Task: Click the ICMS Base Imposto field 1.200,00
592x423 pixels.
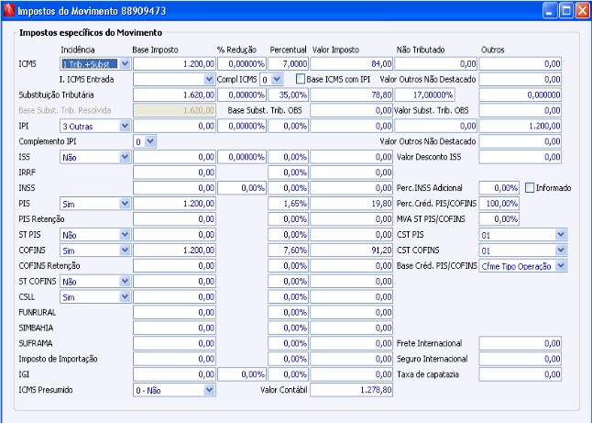Action: coord(174,64)
